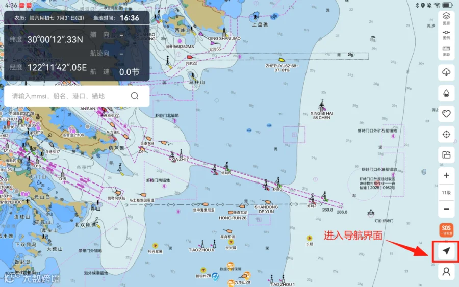Tap the 葫芦礁 reef label
Image resolution: width=459 pixels, height=287 pixels.
point(117,148)
